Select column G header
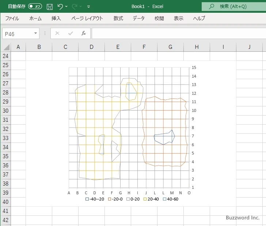Viewport: 266px width, 226px height. click(x=170, y=47)
